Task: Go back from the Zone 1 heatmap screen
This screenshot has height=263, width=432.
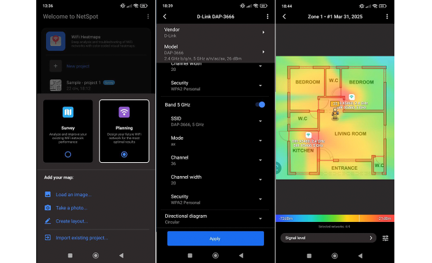Action: [284, 17]
